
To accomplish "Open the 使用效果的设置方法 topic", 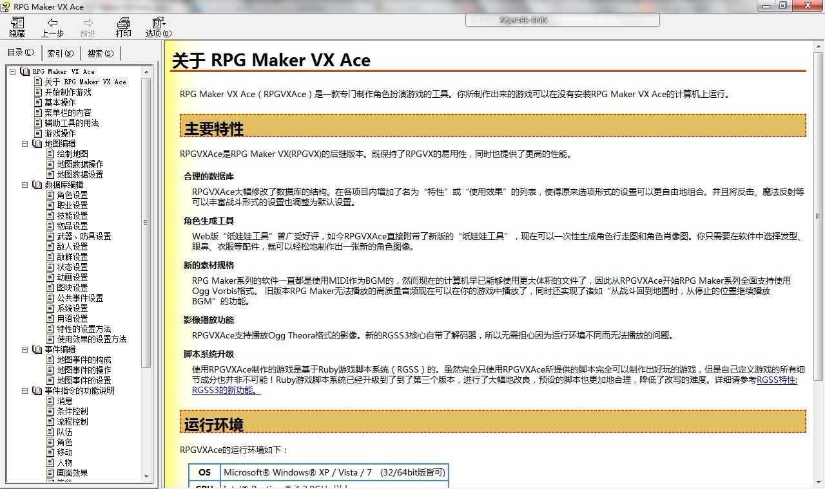I will (92, 339).
